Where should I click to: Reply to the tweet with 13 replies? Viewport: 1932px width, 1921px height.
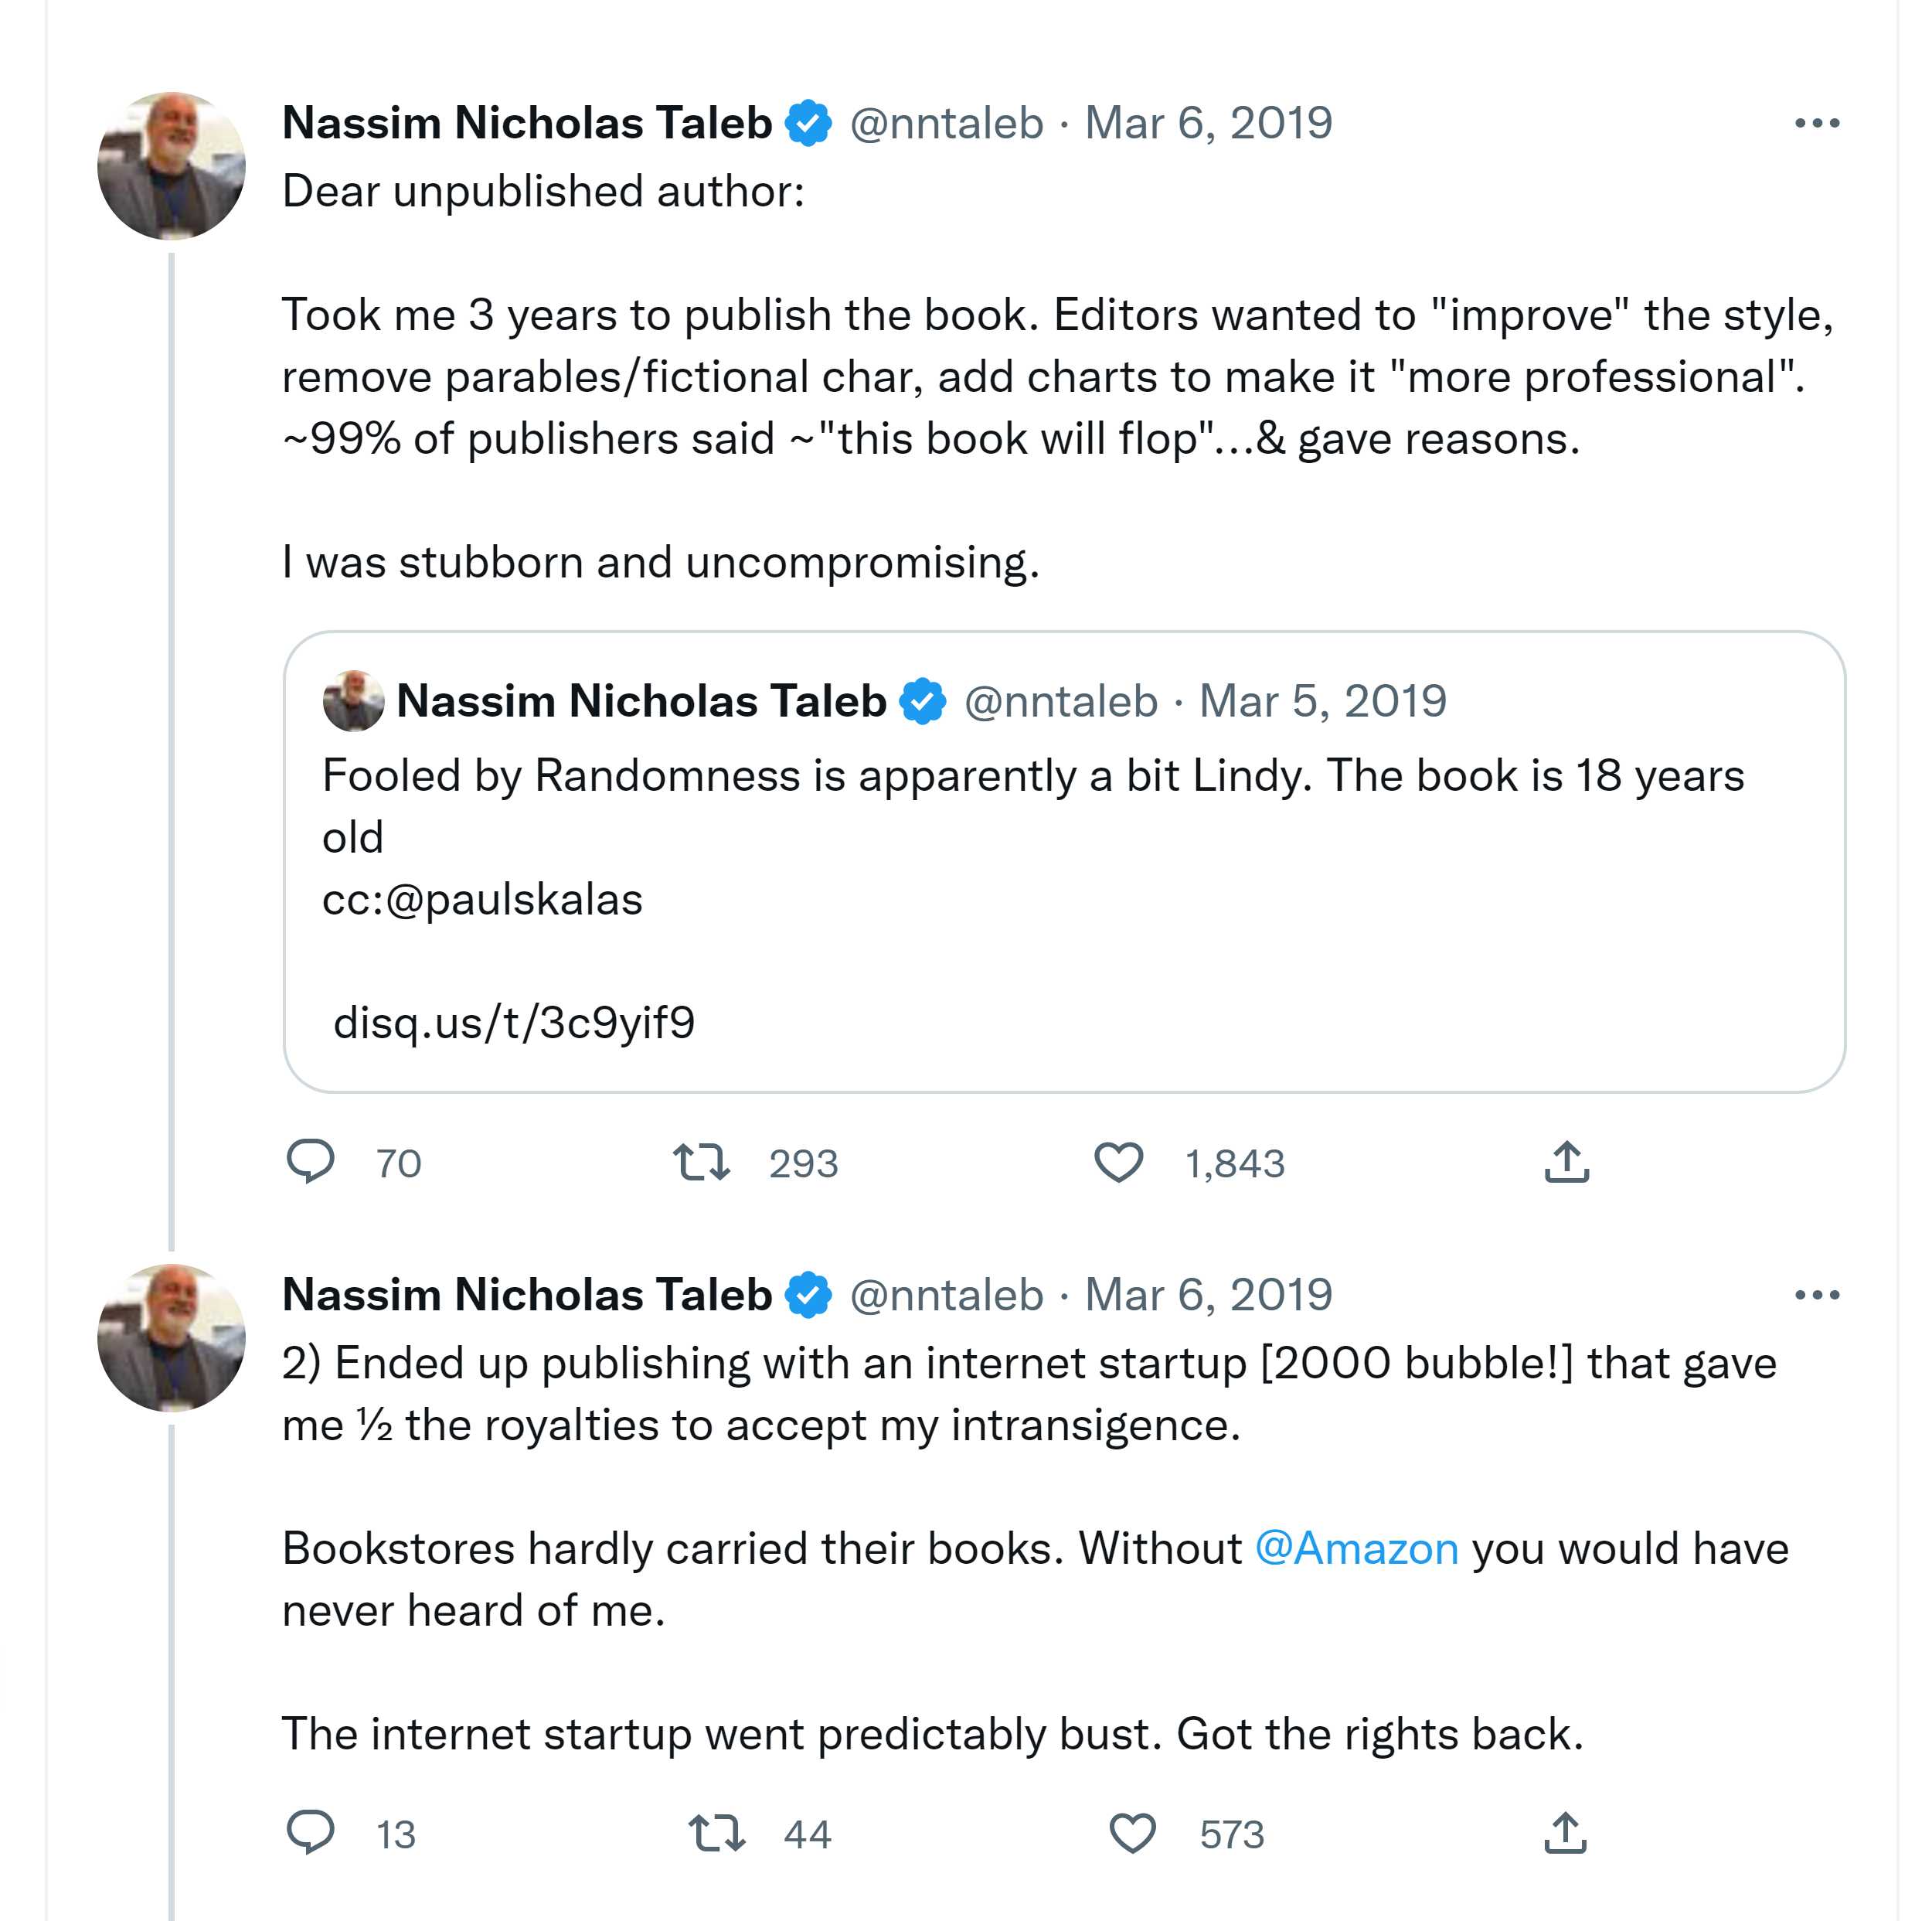(311, 1833)
